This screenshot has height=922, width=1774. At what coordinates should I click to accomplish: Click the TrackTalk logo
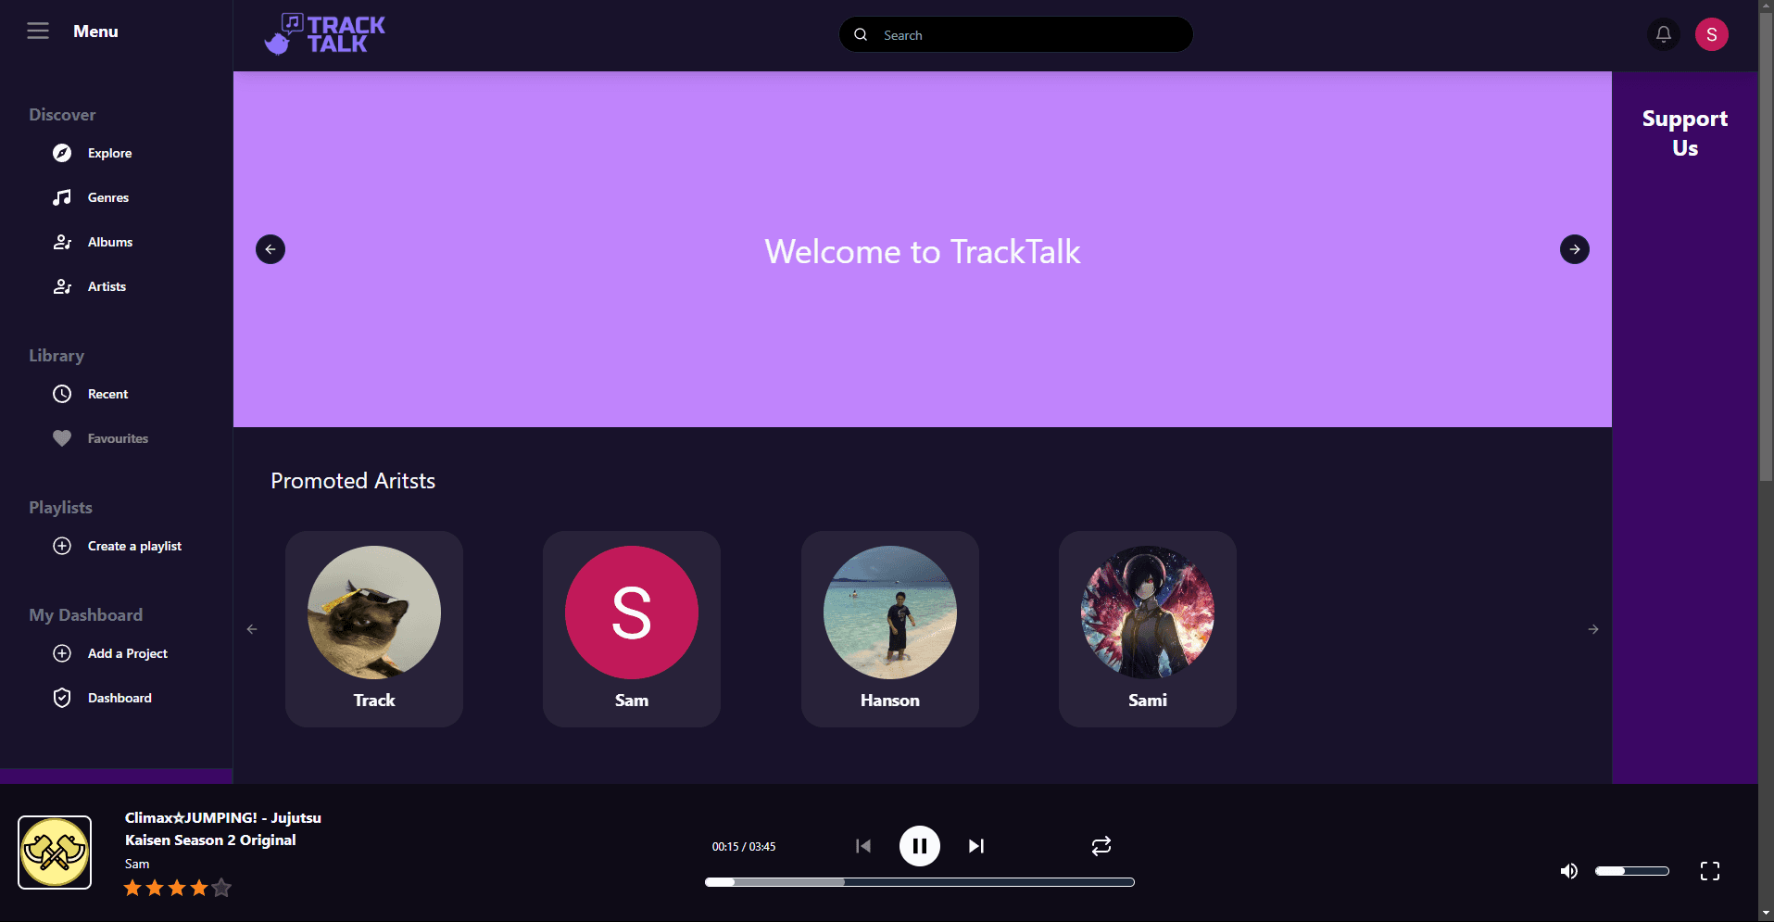(x=325, y=33)
